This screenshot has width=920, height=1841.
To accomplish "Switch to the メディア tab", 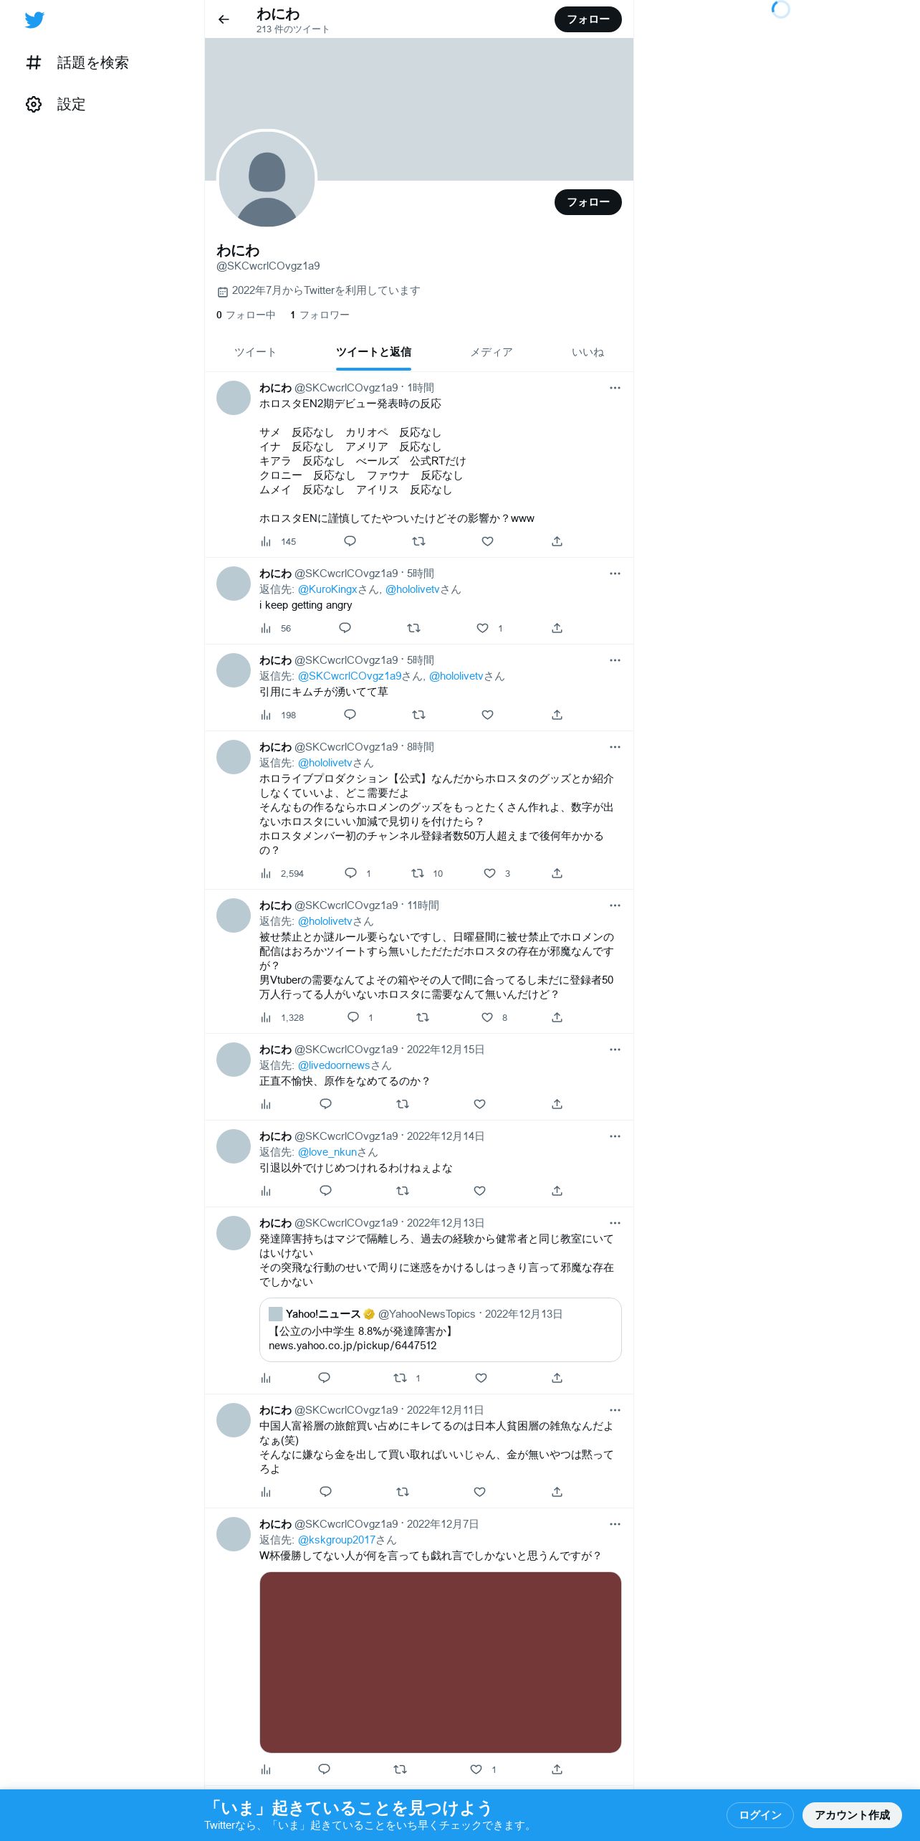I will click(492, 352).
